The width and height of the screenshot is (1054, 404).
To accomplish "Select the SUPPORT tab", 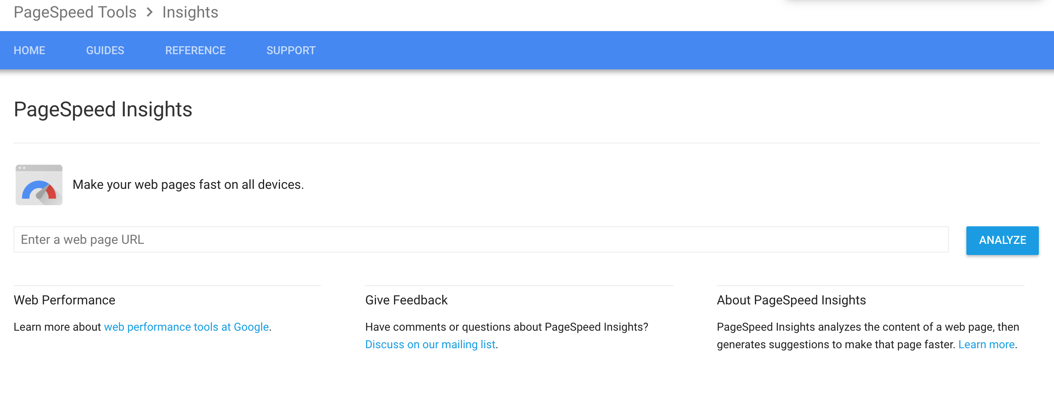I will coord(291,50).
